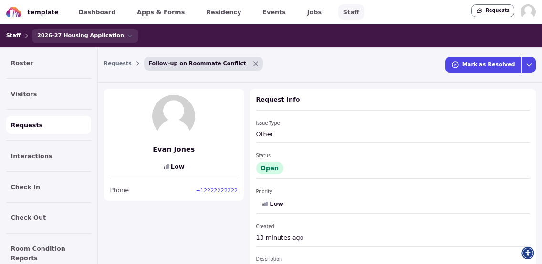Click the checkmark icon in Mark as Resolved
Image resolution: width=542 pixels, height=264 pixels.
click(x=455, y=65)
